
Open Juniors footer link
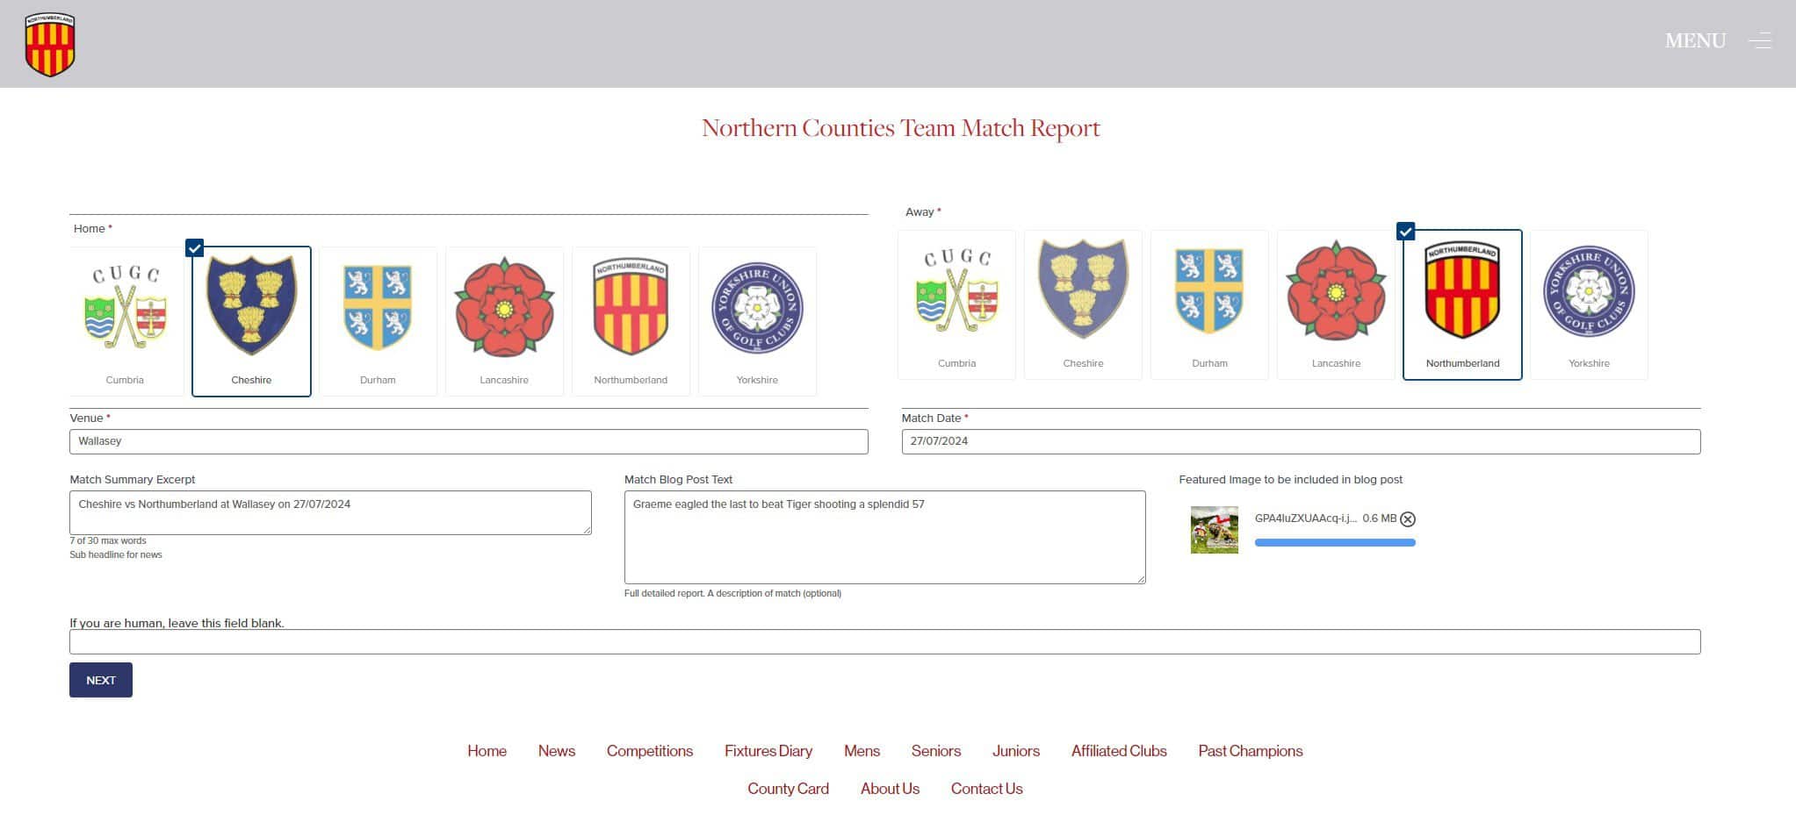click(1016, 751)
